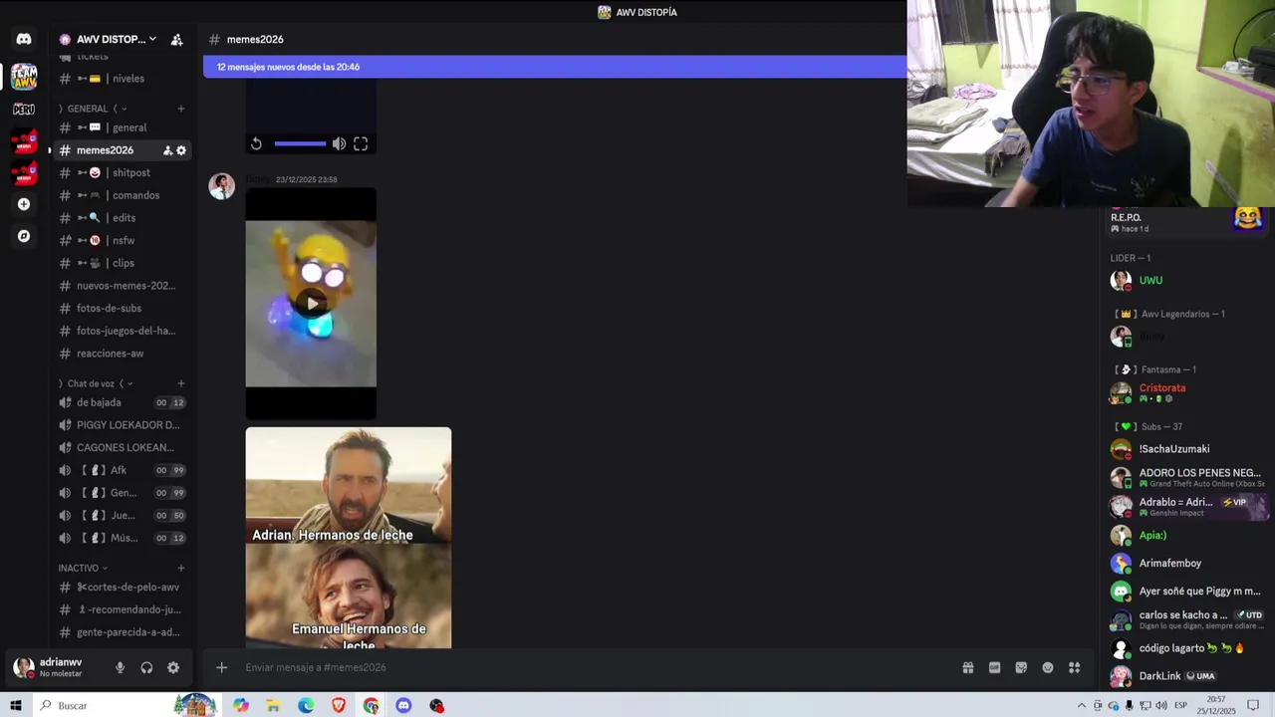Switch ESP keyboard language indicator
Screen dimensions: 1275x717
click(1180, 705)
